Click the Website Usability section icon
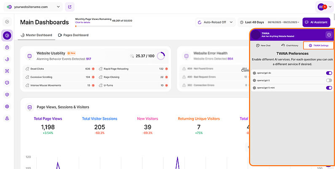This screenshot has height=169, width=335. click(x=29, y=56)
